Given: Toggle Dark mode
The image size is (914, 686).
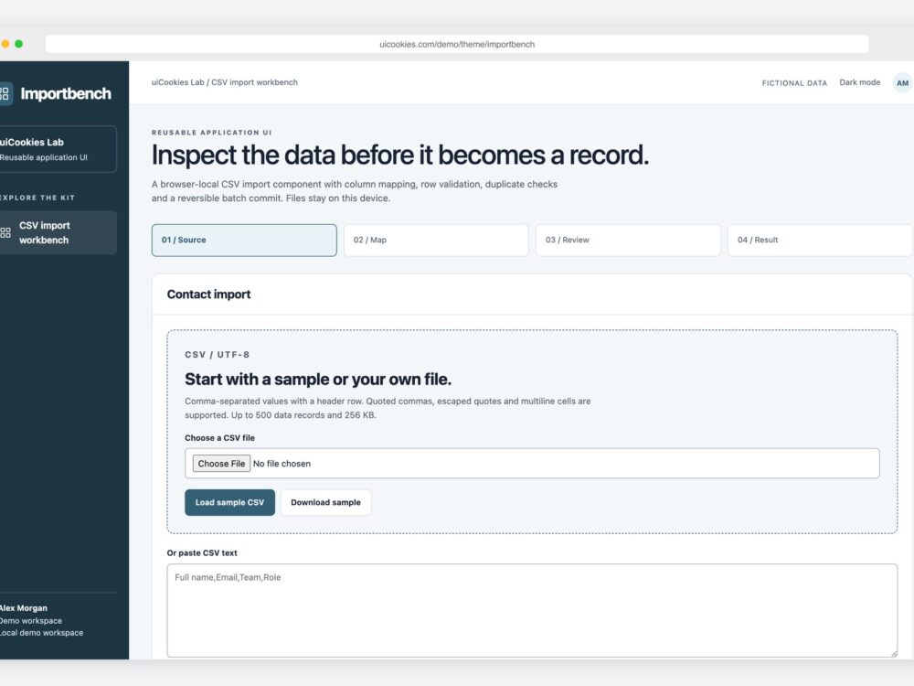Looking at the screenshot, I should click(x=859, y=82).
